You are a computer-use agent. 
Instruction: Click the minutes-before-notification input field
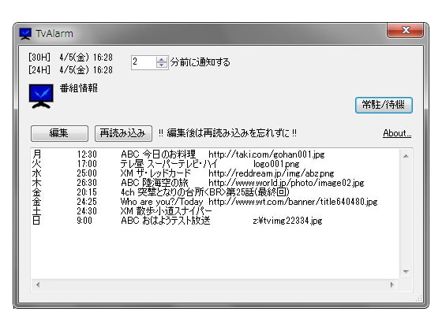click(x=144, y=62)
